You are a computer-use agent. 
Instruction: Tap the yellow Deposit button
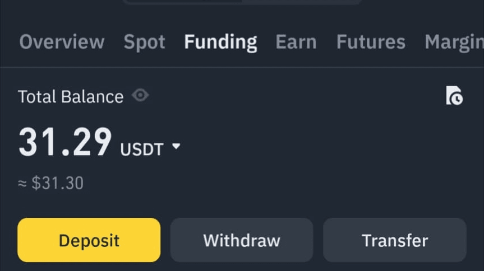coord(89,240)
